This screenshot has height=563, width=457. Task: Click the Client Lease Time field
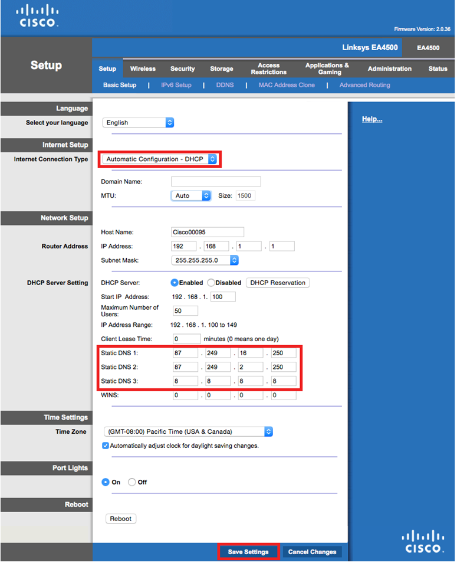click(x=187, y=339)
